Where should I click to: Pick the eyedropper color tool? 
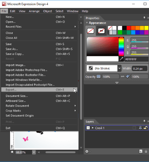pyautogui.click(x=121, y=59)
